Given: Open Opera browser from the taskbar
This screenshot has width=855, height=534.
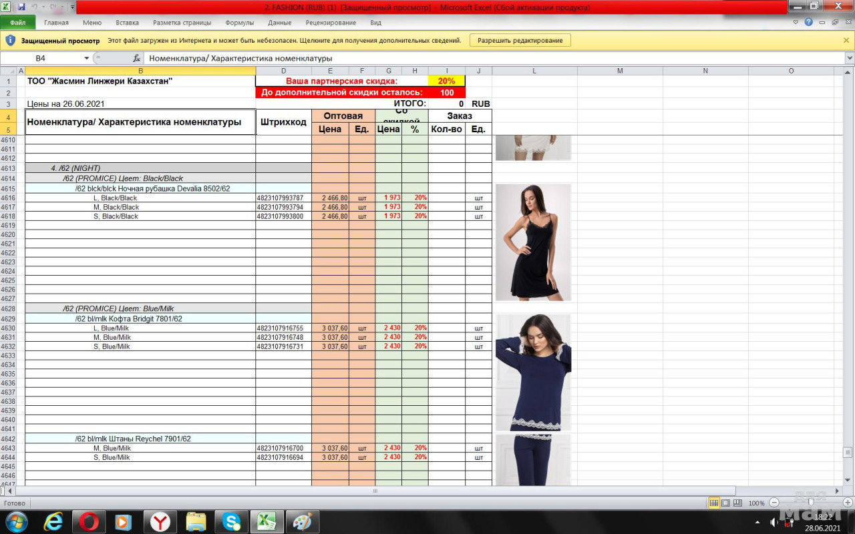Looking at the screenshot, I should coord(89,521).
